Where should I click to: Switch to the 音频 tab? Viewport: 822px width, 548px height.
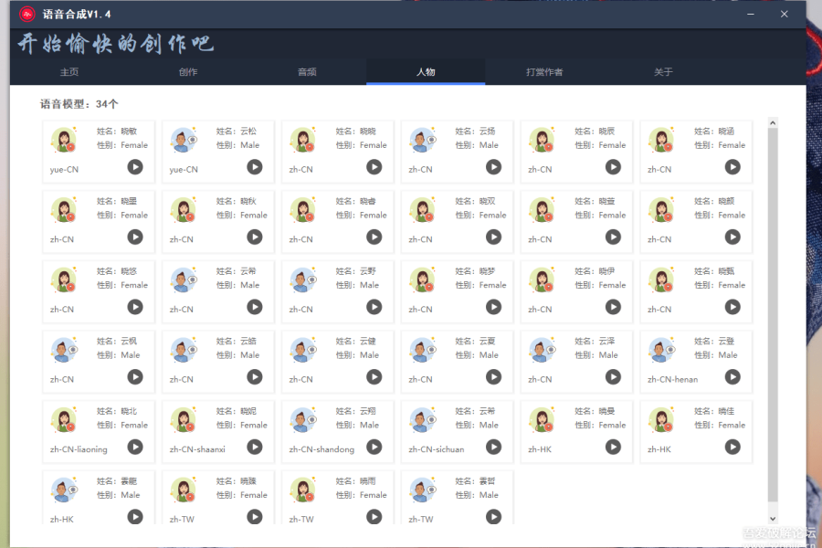click(306, 71)
